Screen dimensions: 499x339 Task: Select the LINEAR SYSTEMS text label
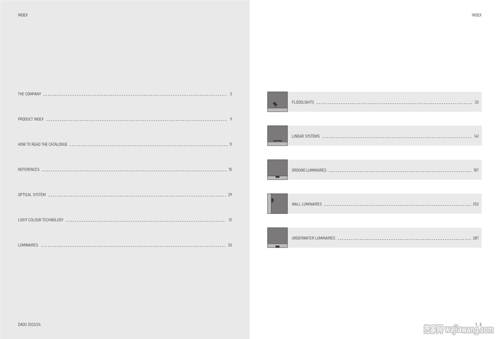click(306, 136)
